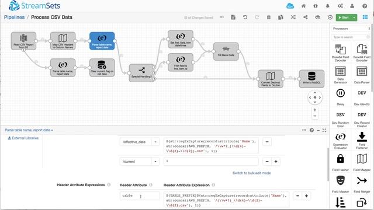
Task: Click the StreamSets logo
Action: [x=34, y=6]
